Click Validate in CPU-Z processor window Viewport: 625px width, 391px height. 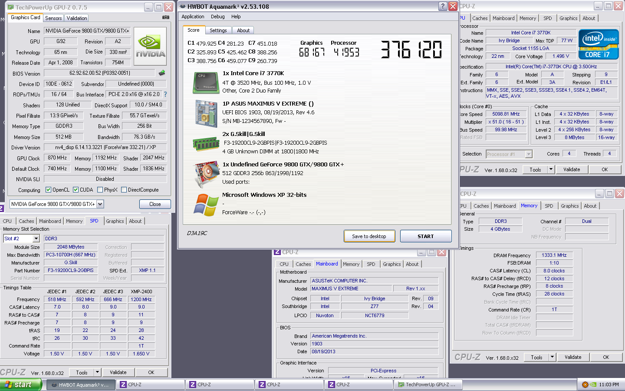pyautogui.click(x=572, y=169)
